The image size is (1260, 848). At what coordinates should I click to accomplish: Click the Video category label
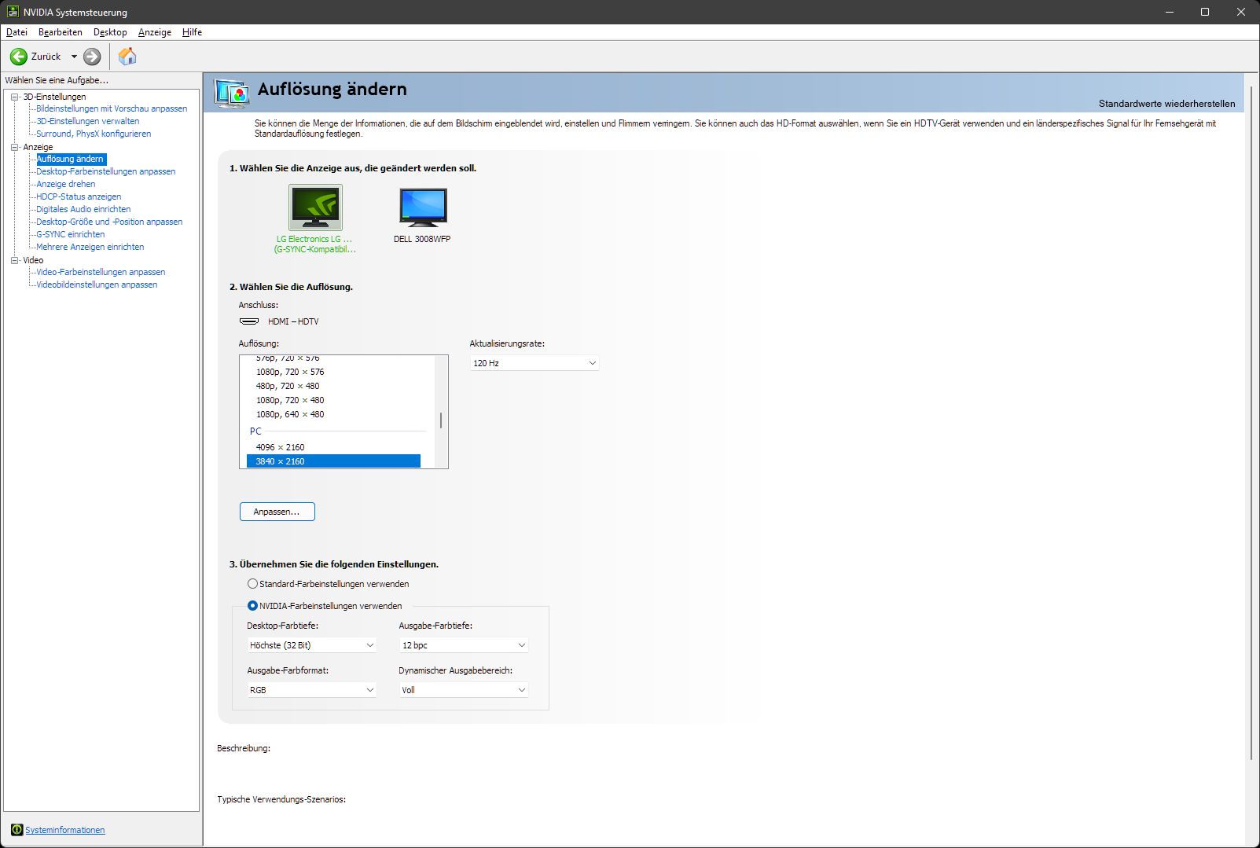click(x=33, y=260)
